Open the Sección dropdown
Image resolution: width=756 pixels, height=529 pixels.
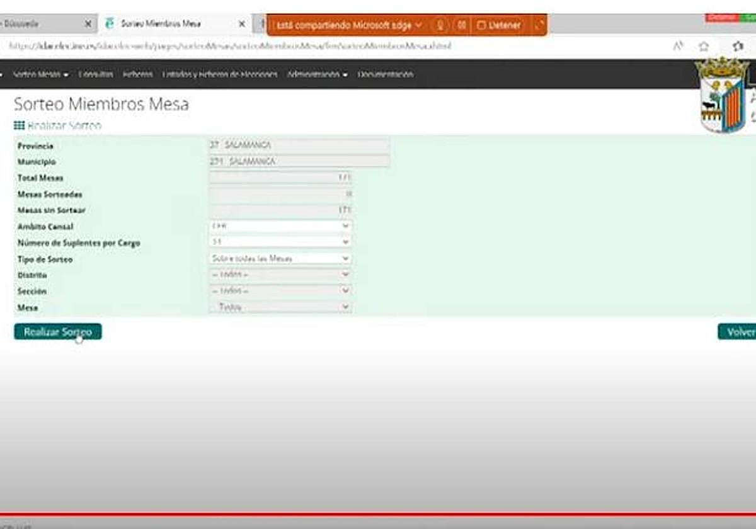pyautogui.click(x=280, y=291)
